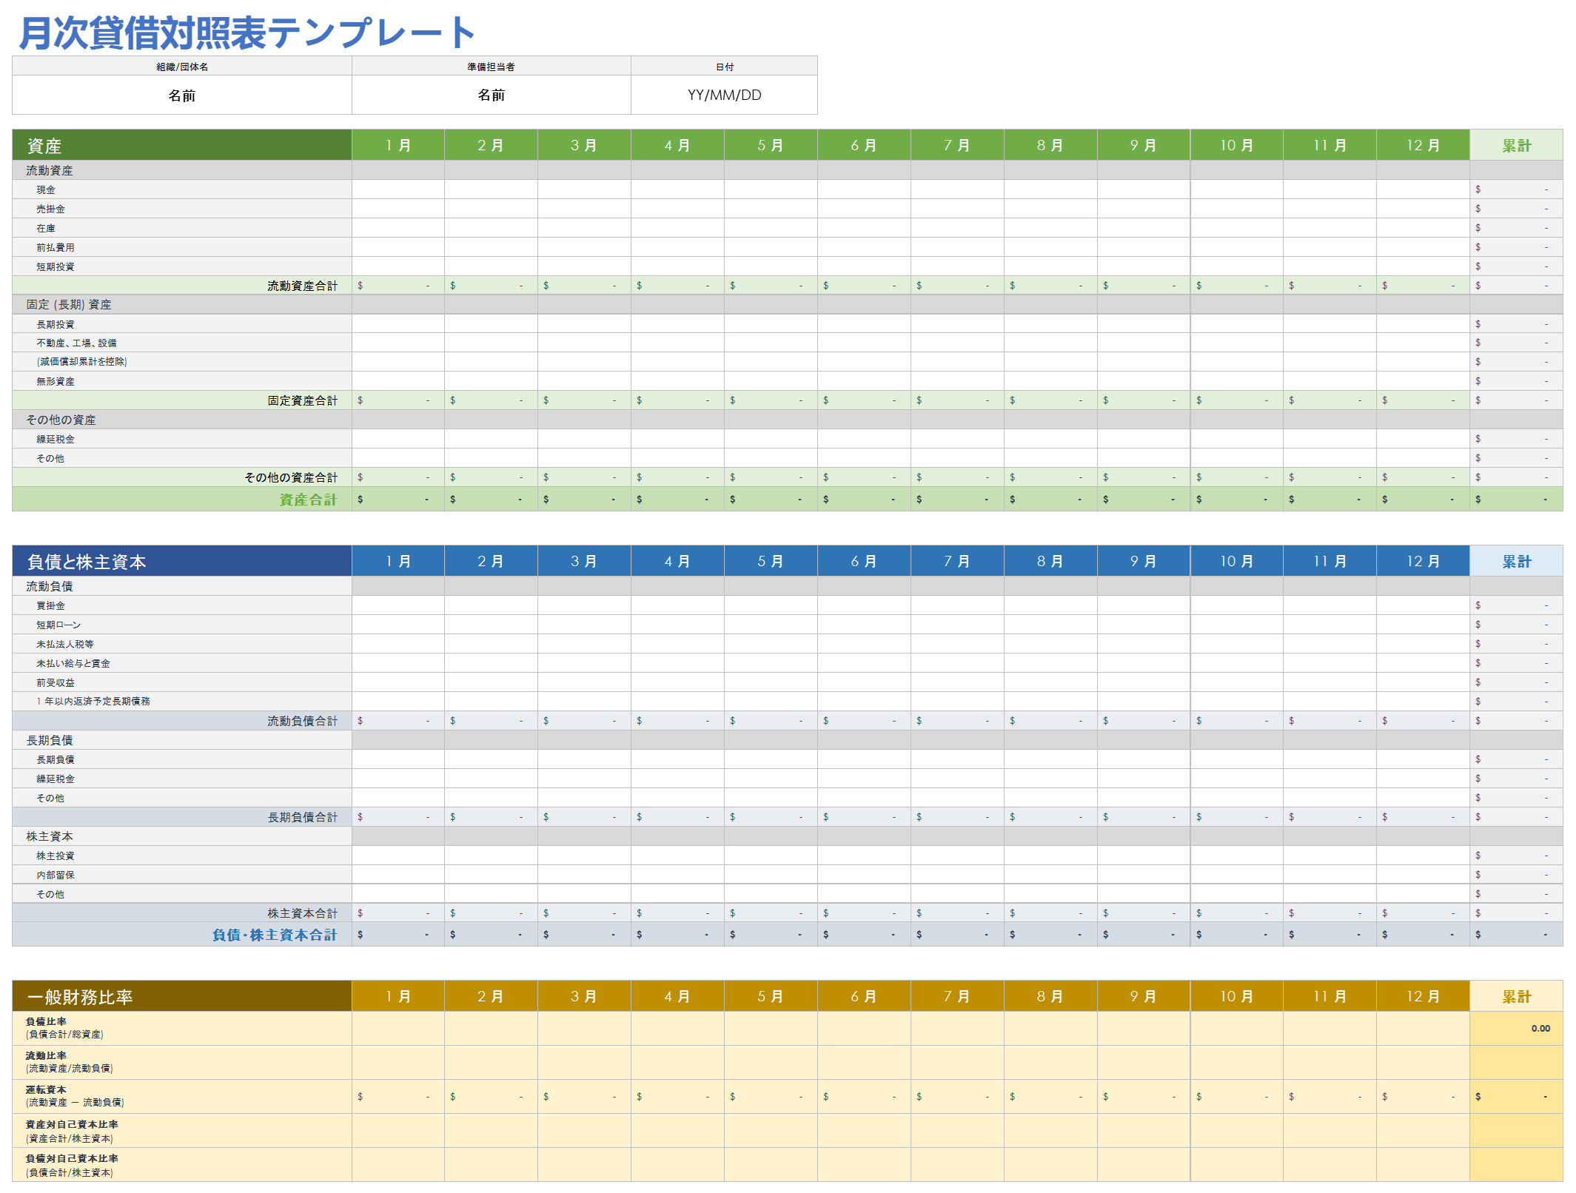Select the 一般財務比率 section header

click(x=182, y=996)
